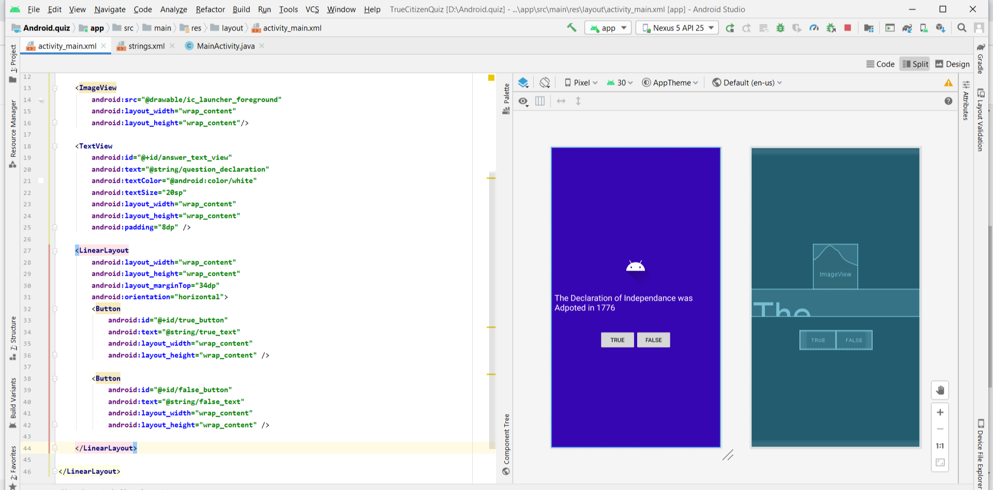Open the Navigate menu

(x=110, y=9)
